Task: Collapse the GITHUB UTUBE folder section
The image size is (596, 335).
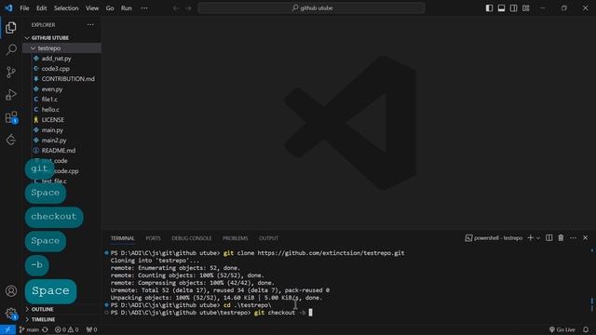Action: tap(62, 38)
